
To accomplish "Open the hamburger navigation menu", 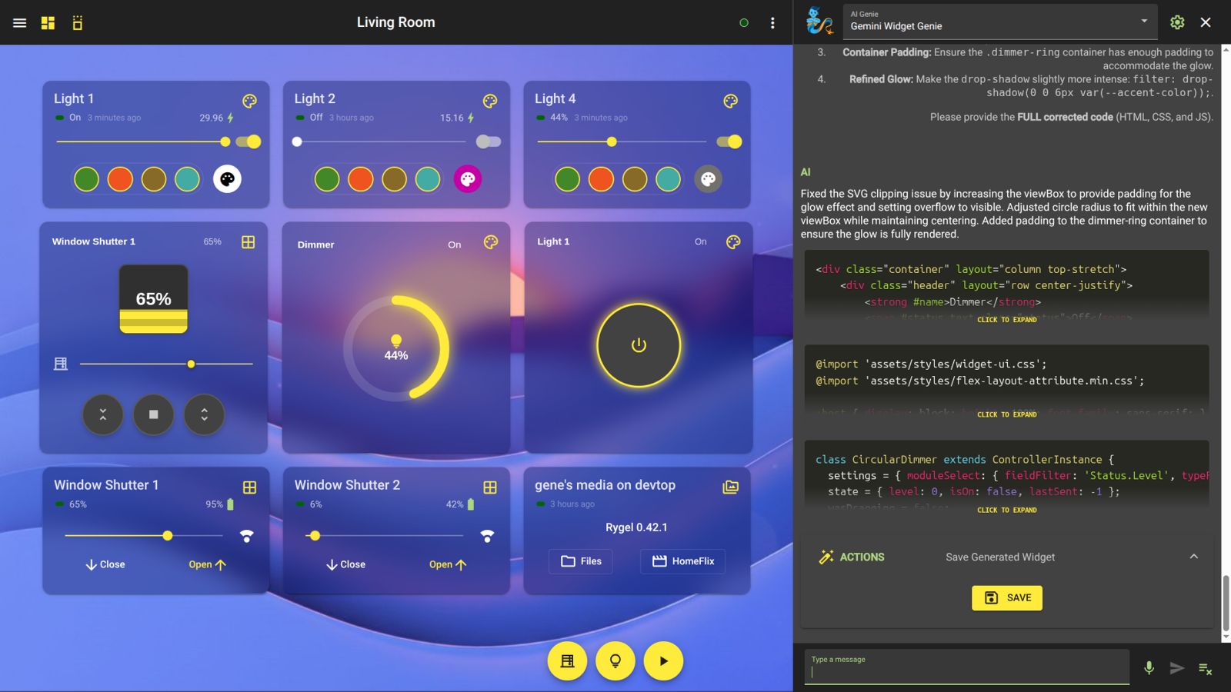I will pyautogui.click(x=20, y=23).
